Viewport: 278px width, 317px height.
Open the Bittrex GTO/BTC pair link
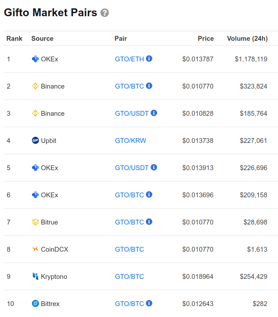[x=130, y=304]
